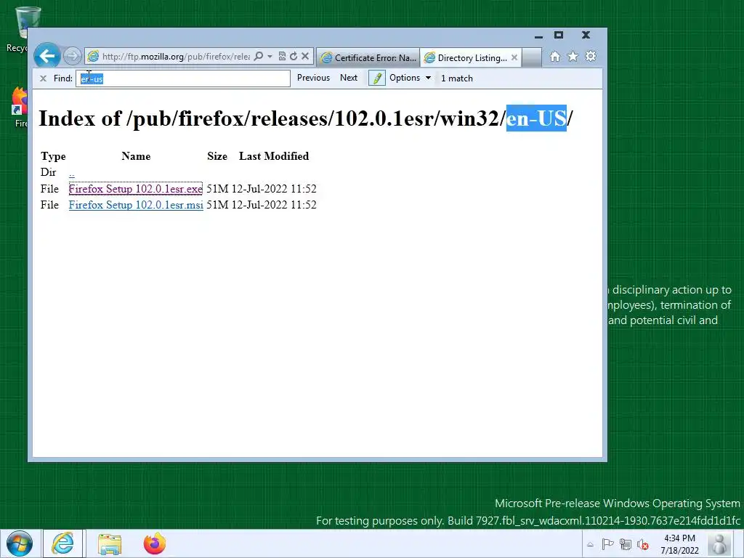Toggle Compatibility View icon in address bar
The height and width of the screenshot is (558, 744).
pyautogui.click(x=282, y=57)
